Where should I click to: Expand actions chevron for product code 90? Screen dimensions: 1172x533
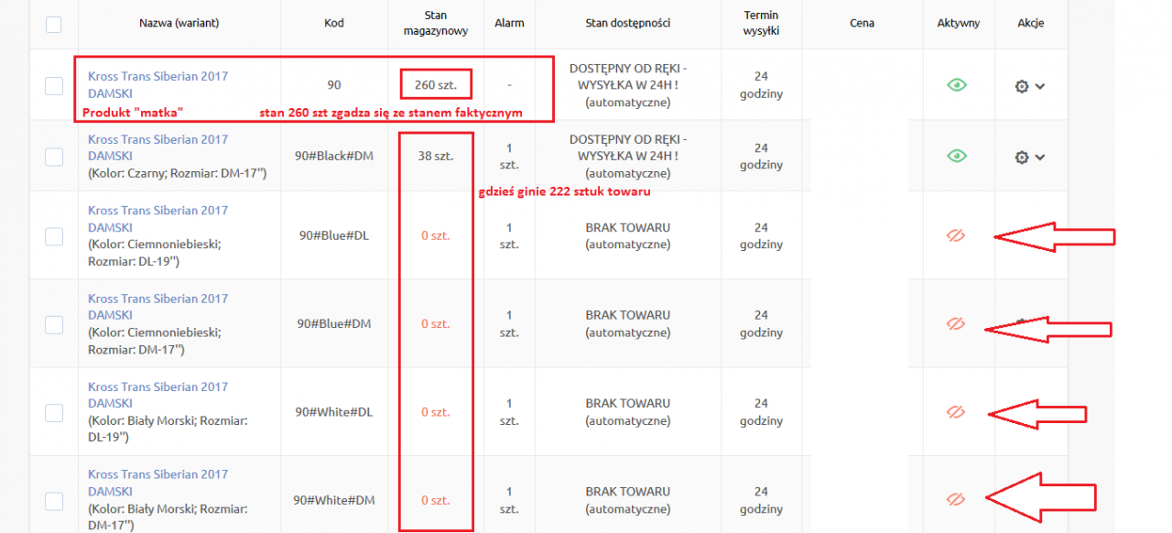point(1040,86)
